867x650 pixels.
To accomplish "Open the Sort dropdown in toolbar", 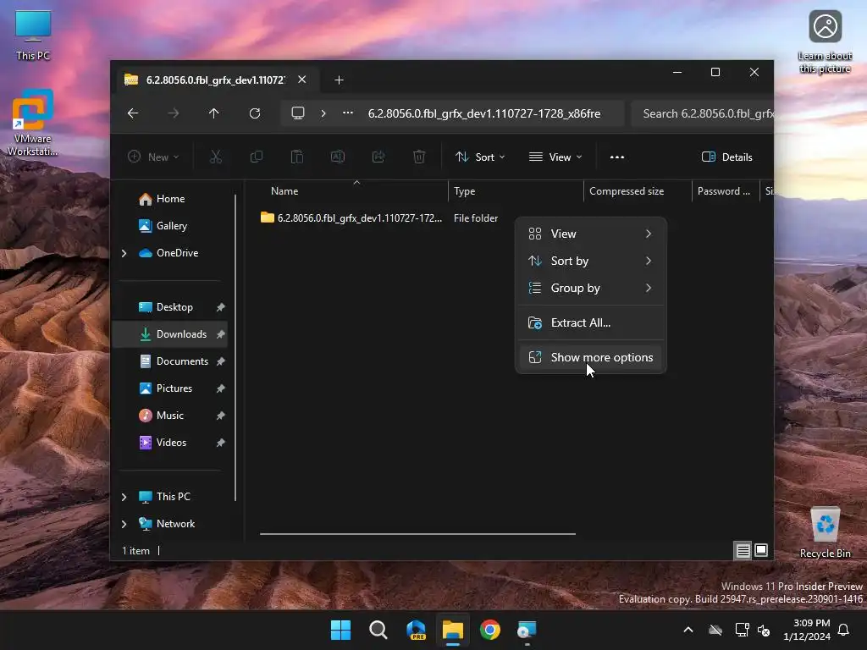I will coord(479,157).
